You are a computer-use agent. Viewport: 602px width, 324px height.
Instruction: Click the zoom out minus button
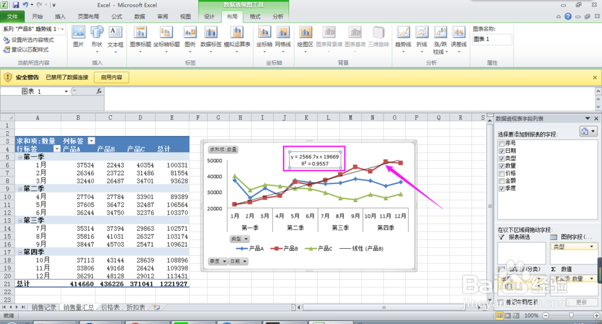545,316
